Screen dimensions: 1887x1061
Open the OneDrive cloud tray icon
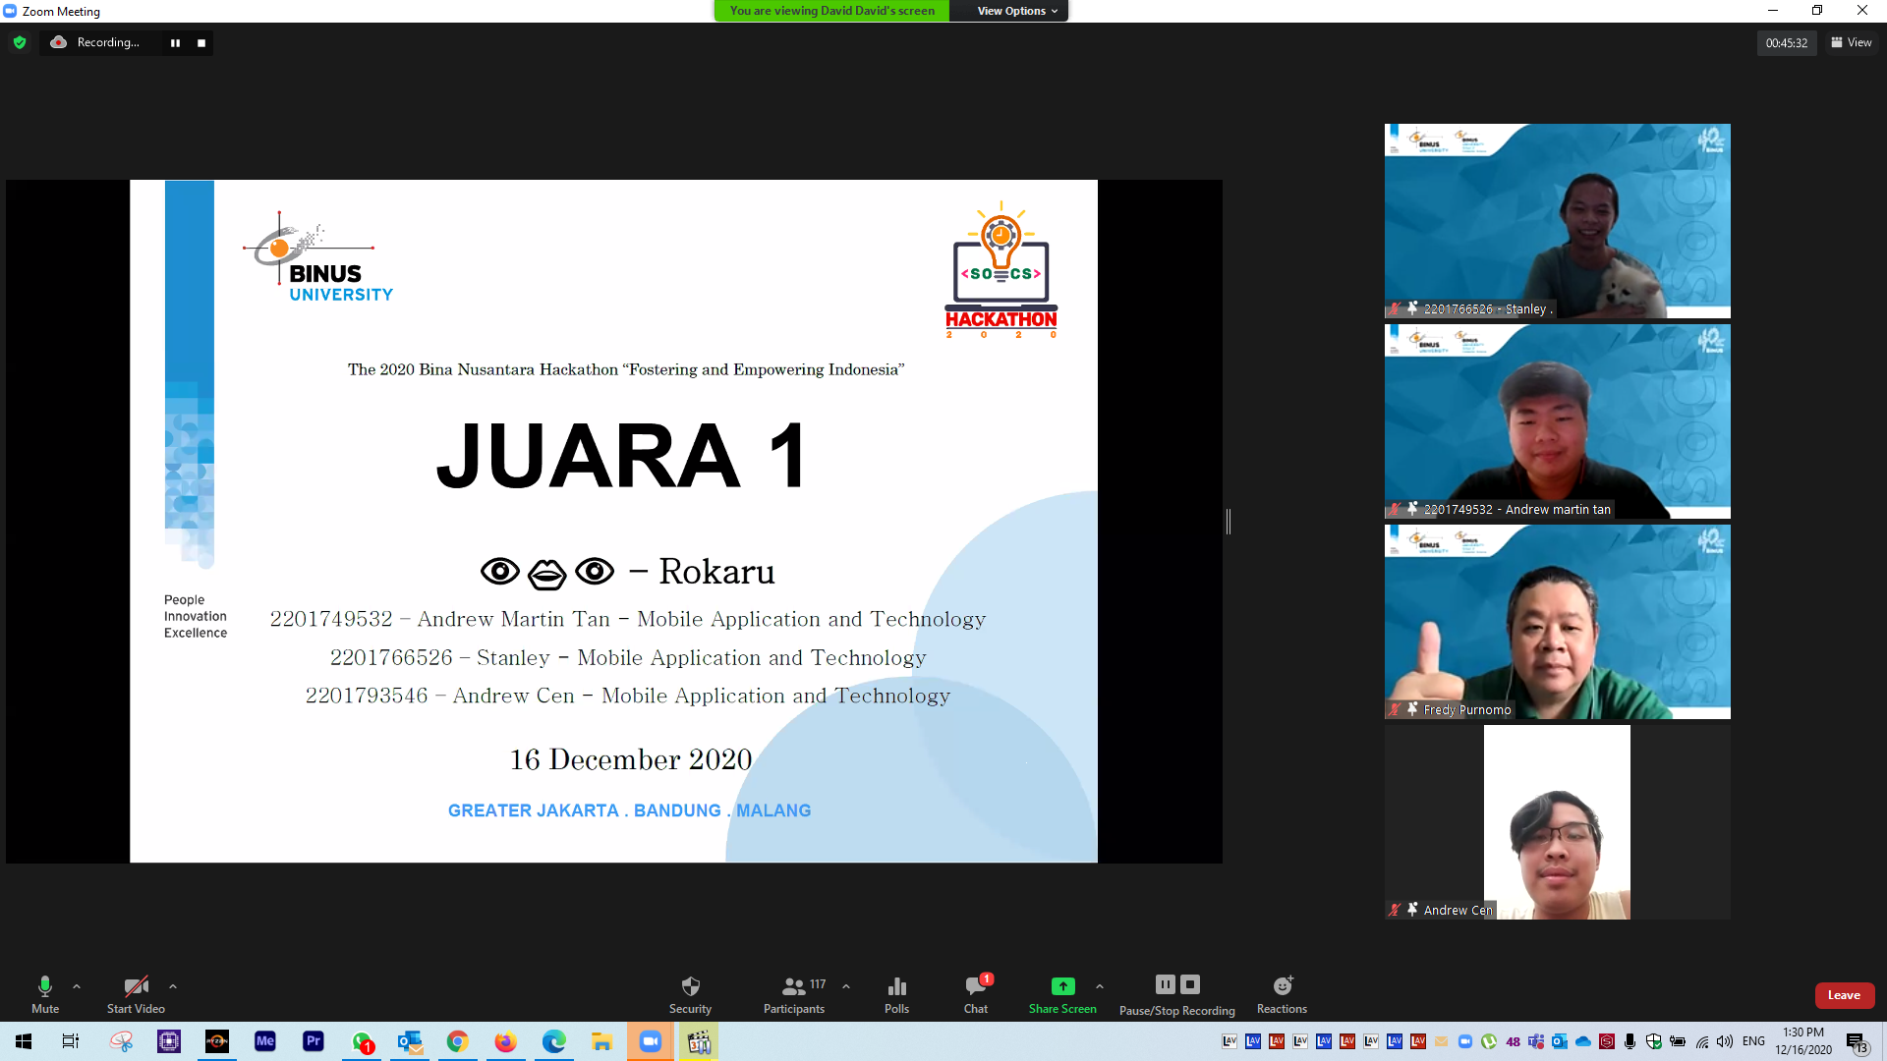tap(1583, 1041)
